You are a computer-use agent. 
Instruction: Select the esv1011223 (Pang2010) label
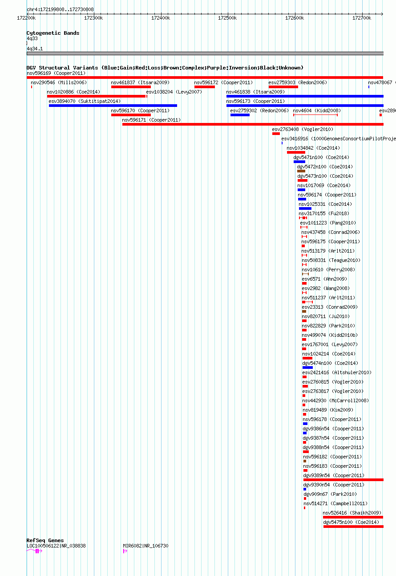point(328,223)
